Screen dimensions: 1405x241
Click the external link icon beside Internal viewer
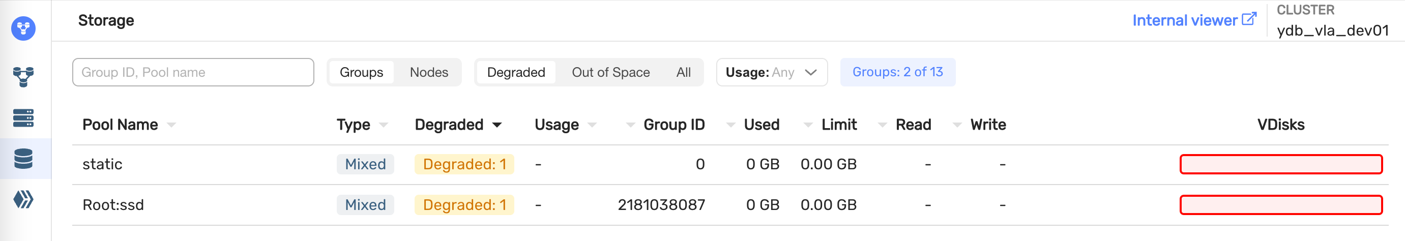point(1248,20)
